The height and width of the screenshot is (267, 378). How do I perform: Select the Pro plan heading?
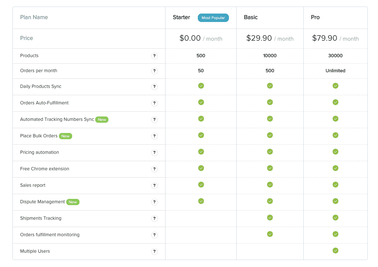point(315,18)
